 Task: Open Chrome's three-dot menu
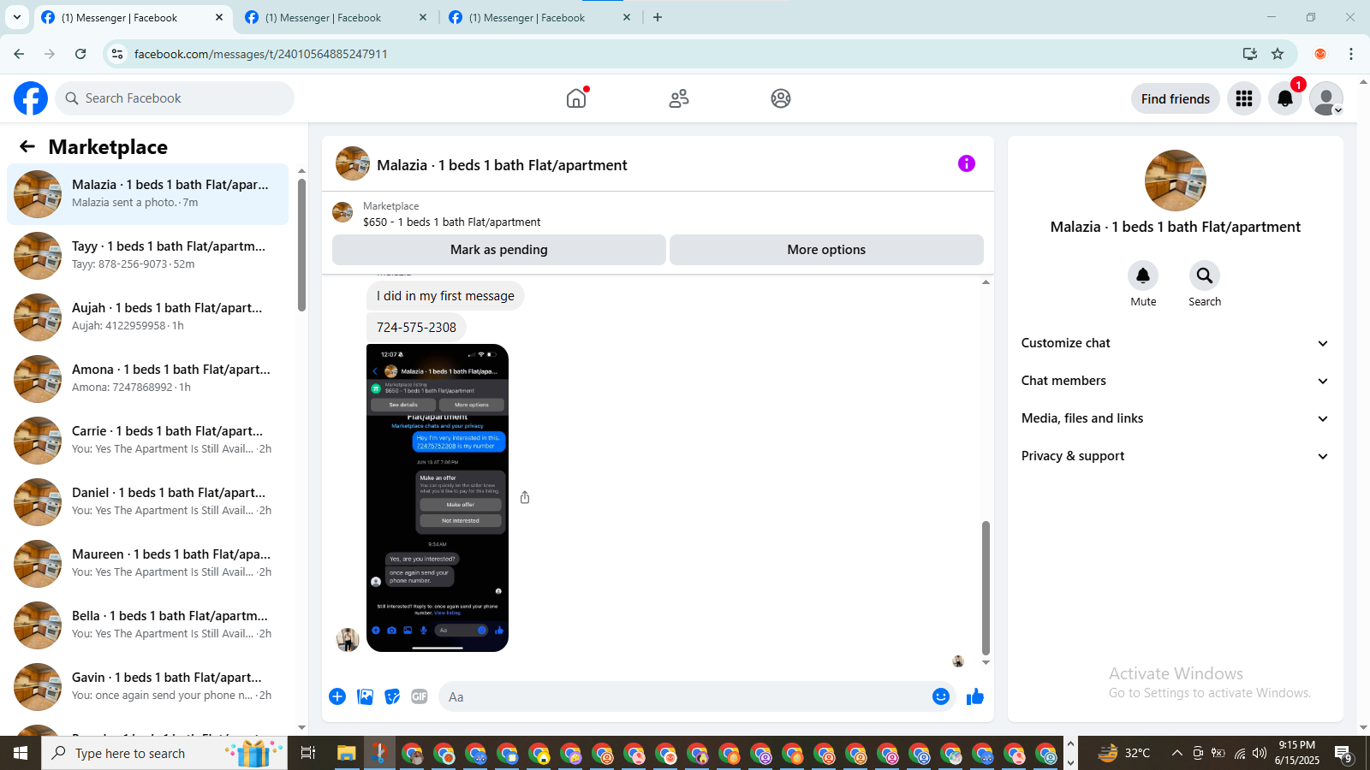coord(1351,54)
